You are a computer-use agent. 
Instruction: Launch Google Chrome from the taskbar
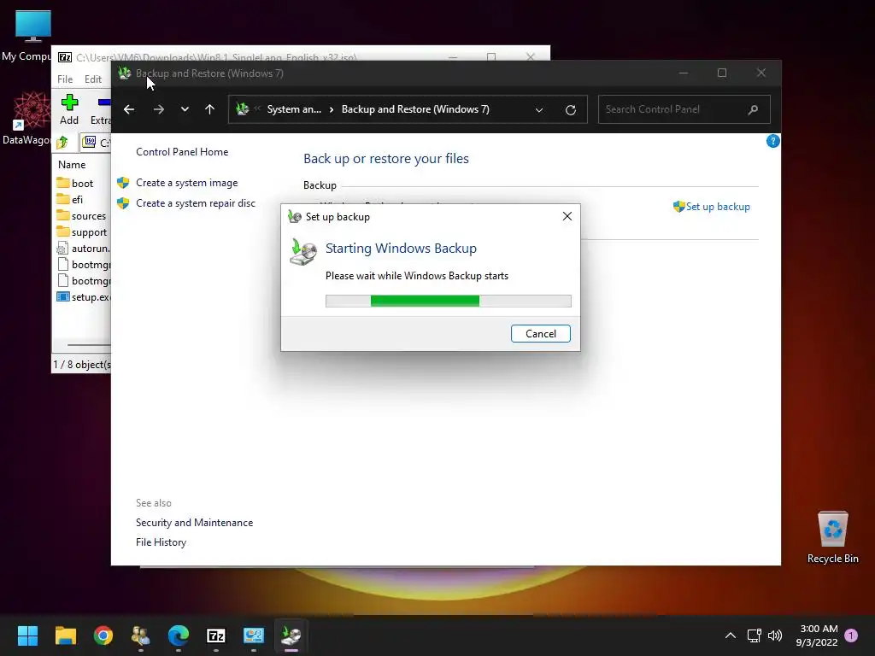tap(103, 635)
